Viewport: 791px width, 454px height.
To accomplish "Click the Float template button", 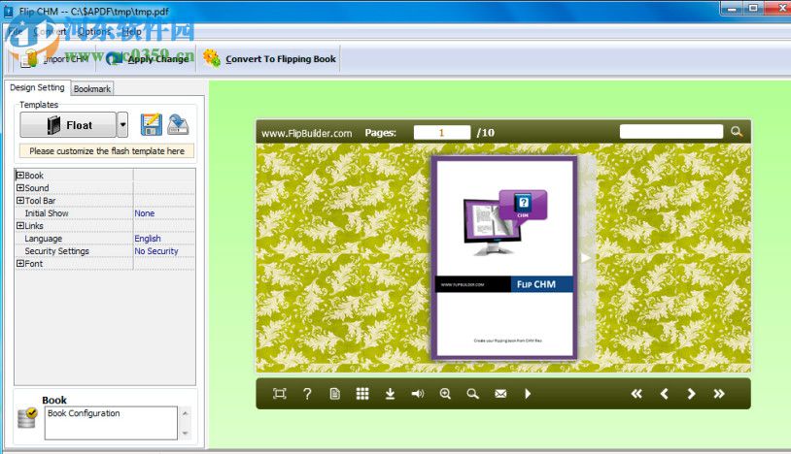I will click(x=68, y=125).
